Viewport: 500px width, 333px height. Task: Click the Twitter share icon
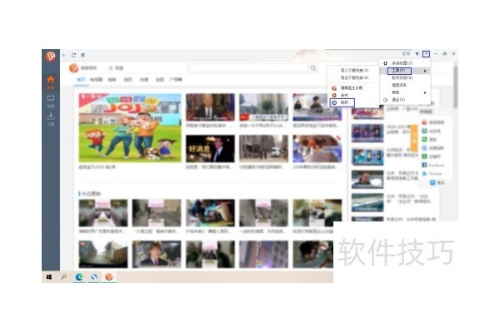[424, 173]
